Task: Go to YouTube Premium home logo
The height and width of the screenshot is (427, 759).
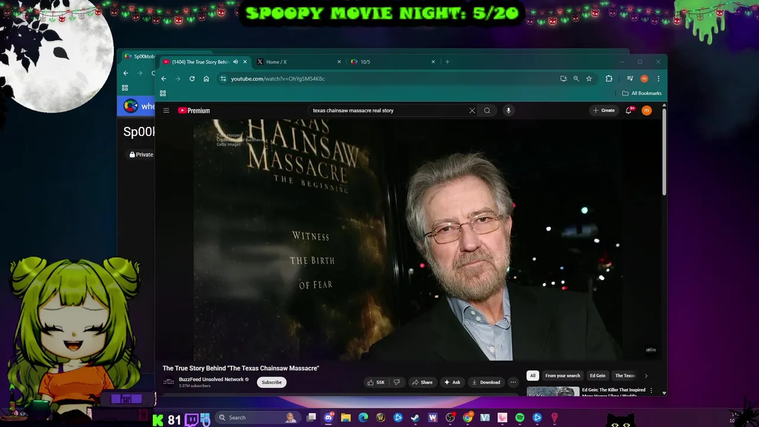Action: pos(194,110)
